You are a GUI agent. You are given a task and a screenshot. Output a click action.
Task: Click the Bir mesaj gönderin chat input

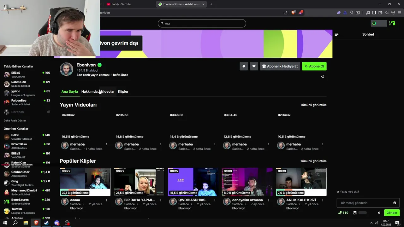click(x=368, y=203)
